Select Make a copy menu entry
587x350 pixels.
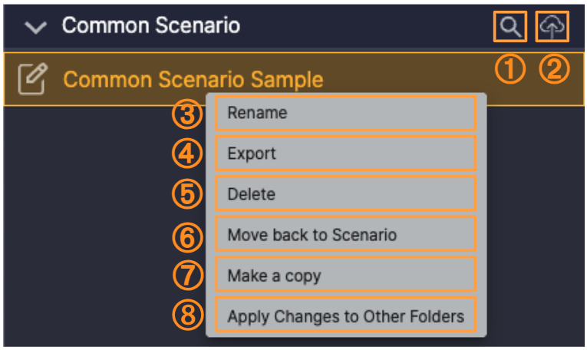coord(345,276)
